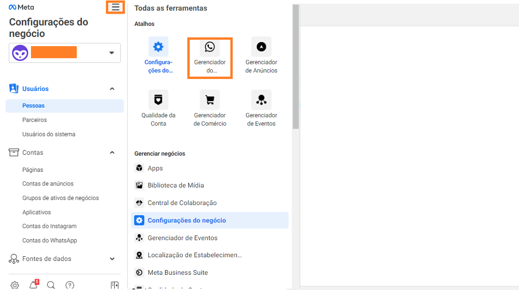Expand the Fontes de dados section
This screenshot has height=290, width=519.
point(112,259)
